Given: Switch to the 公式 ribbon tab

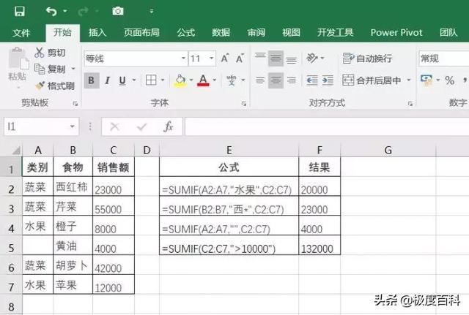Looking at the screenshot, I should (185, 32).
